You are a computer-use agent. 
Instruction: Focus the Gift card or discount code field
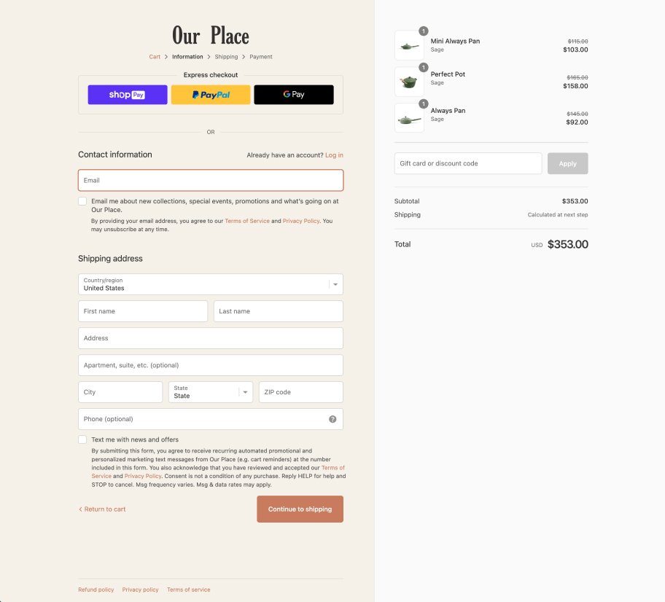pos(468,163)
